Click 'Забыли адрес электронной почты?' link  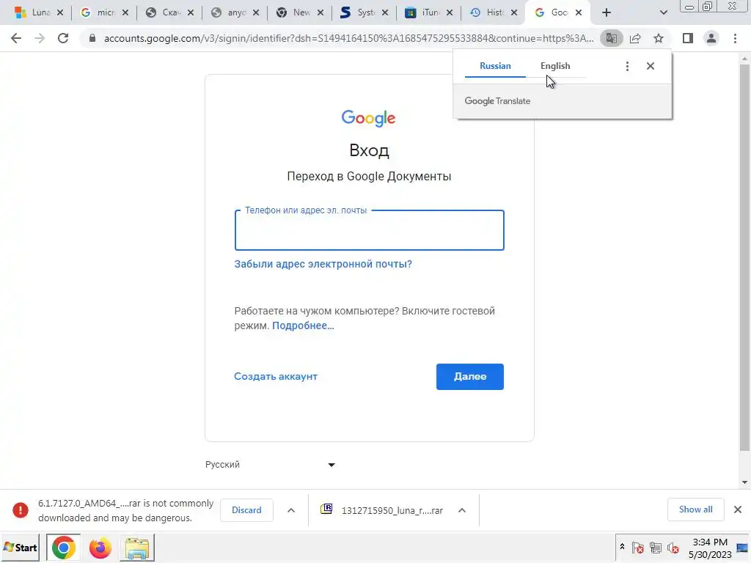click(323, 264)
